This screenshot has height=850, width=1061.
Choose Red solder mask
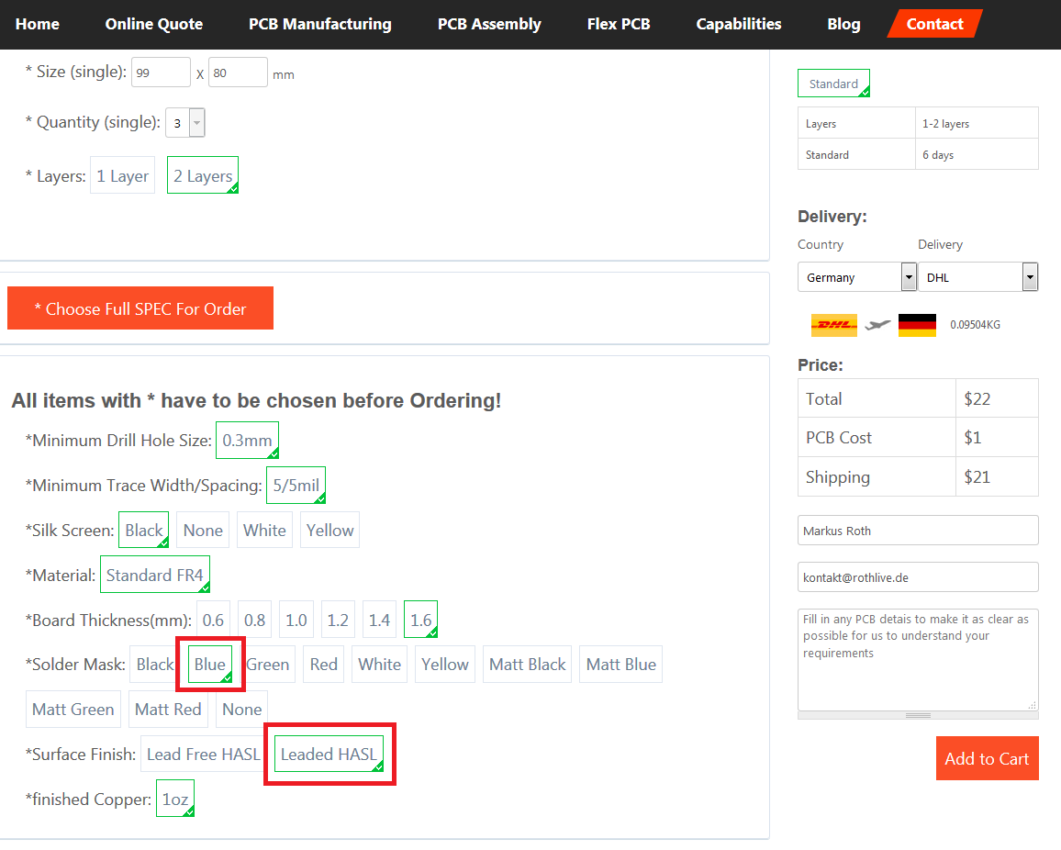tap(323, 664)
